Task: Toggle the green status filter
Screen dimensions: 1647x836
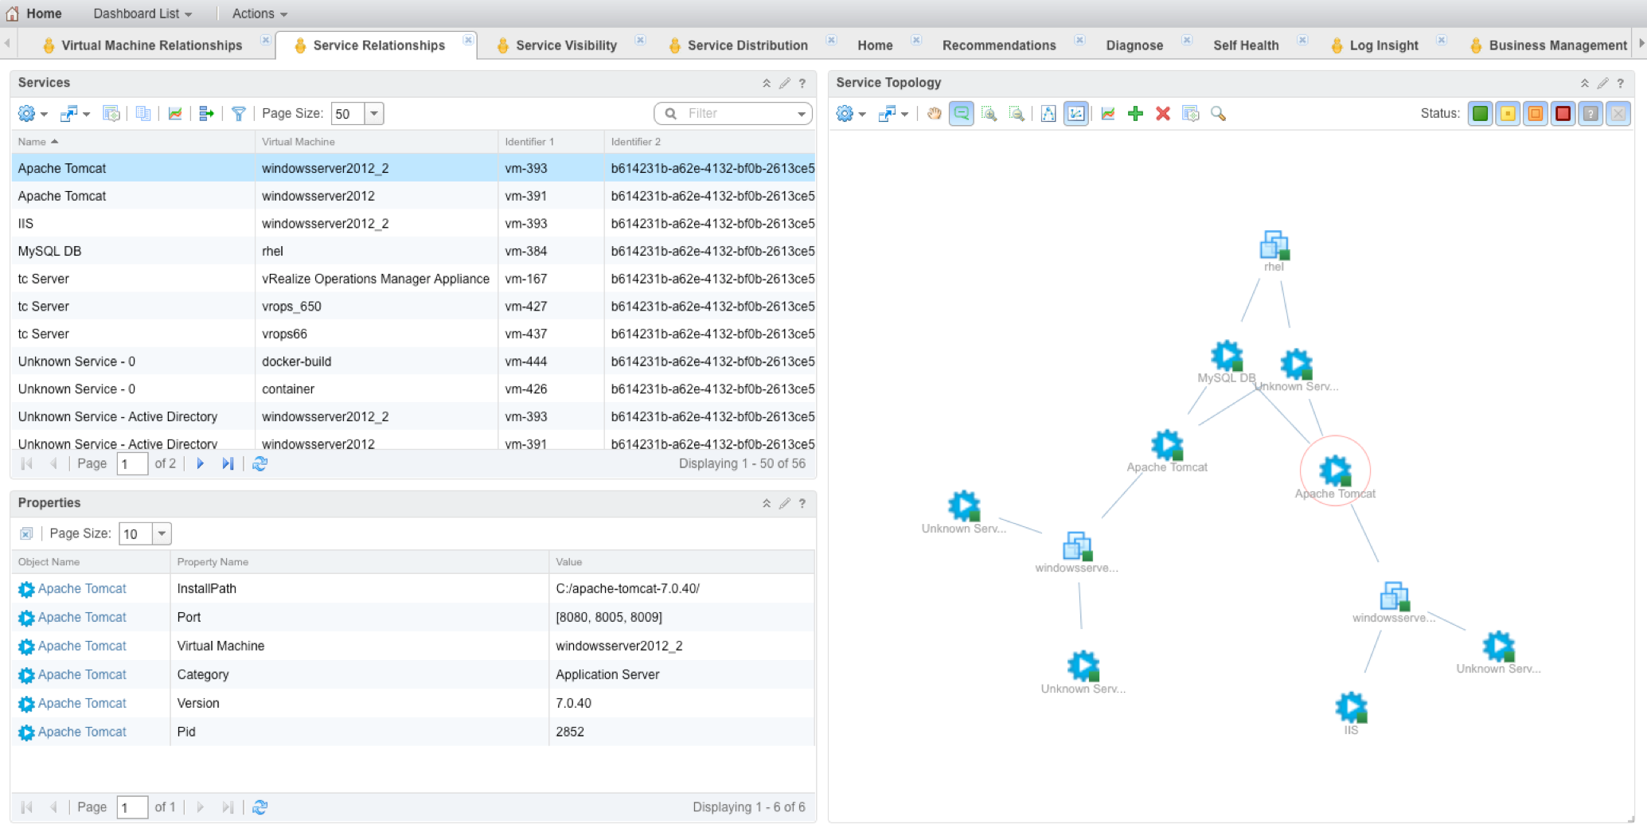Action: point(1480,114)
